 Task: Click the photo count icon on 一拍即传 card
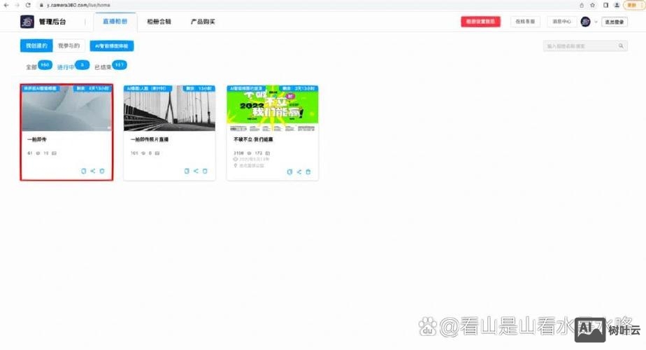click(54, 153)
